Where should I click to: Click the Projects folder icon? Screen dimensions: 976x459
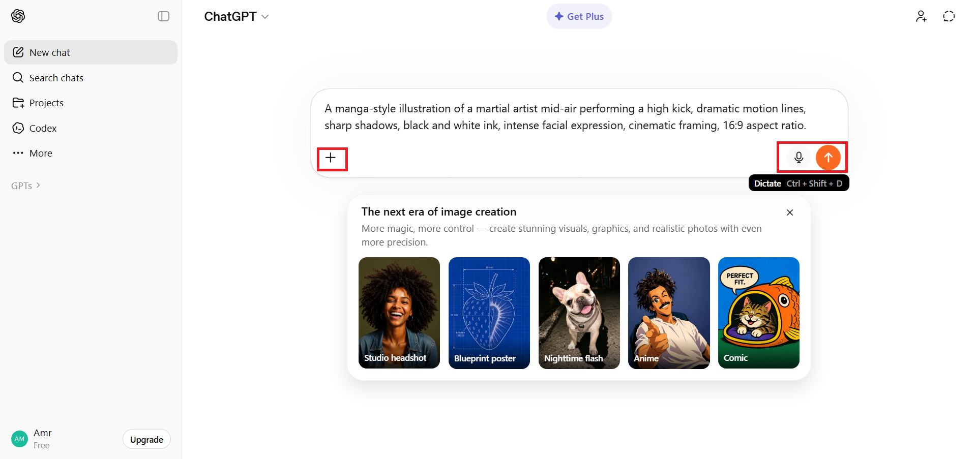(x=18, y=103)
